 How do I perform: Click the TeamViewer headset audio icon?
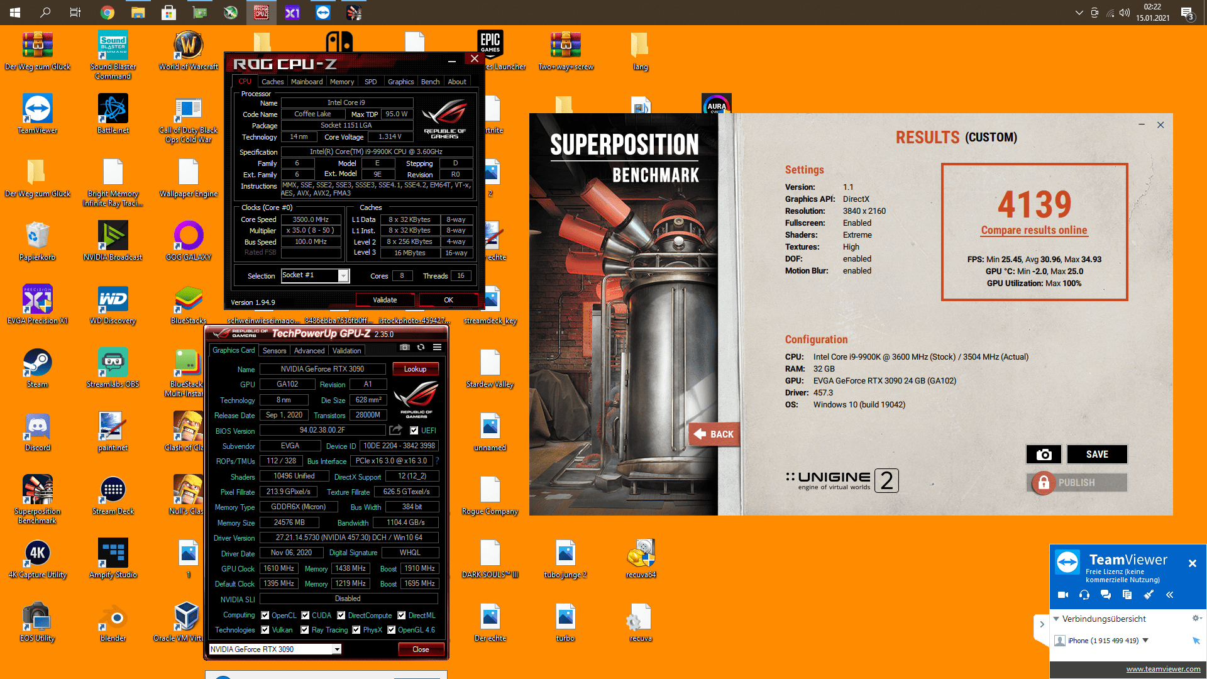click(1084, 595)
